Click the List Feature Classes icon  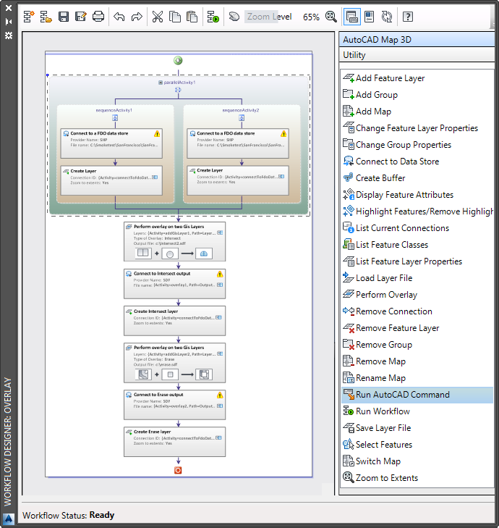349,244
